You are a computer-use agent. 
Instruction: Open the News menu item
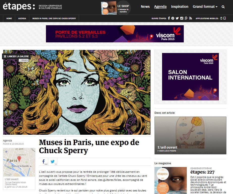pyautogui.click(x=145, y=7)
